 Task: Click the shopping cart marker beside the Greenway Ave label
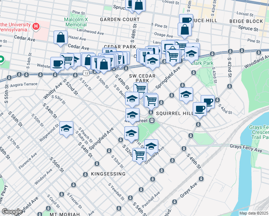139,155
